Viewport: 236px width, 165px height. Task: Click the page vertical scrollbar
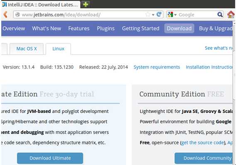click(x=234, y=75)
